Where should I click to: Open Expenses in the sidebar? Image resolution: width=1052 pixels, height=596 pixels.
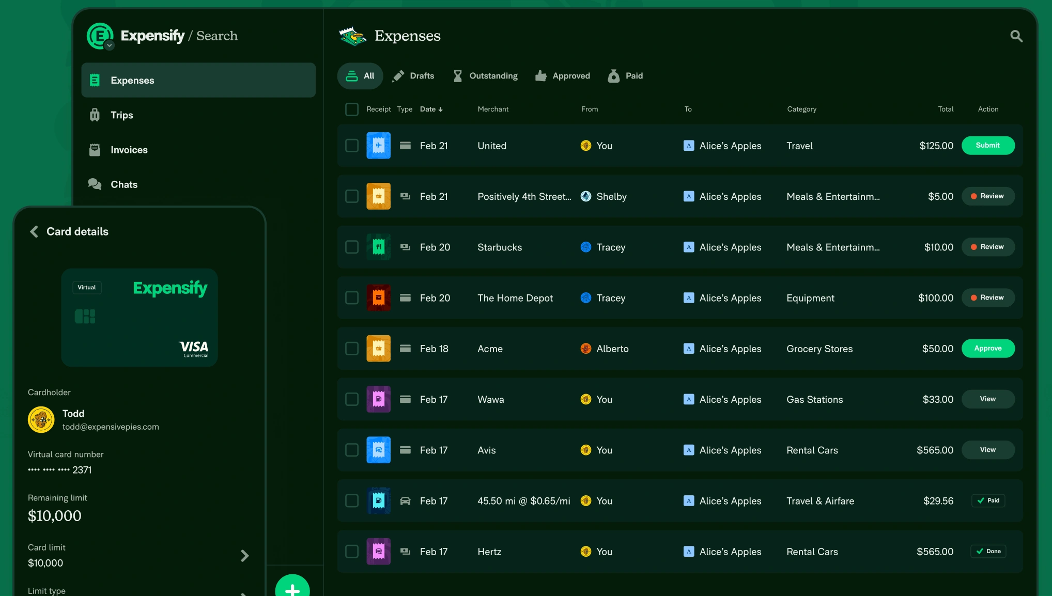198,80
